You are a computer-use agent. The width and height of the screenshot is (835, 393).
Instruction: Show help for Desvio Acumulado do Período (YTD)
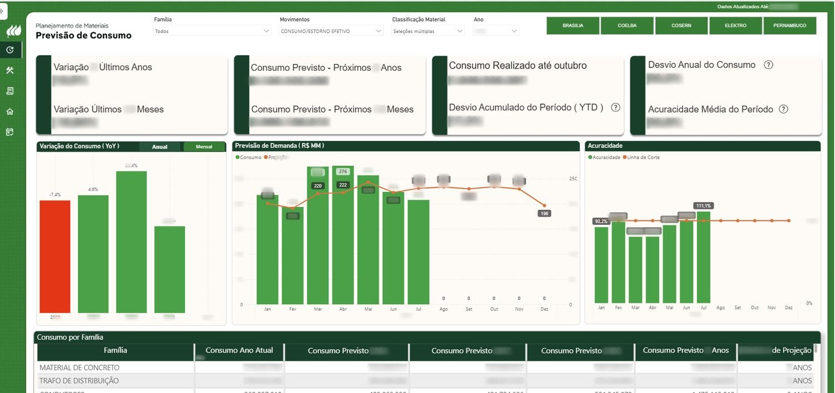616,107
